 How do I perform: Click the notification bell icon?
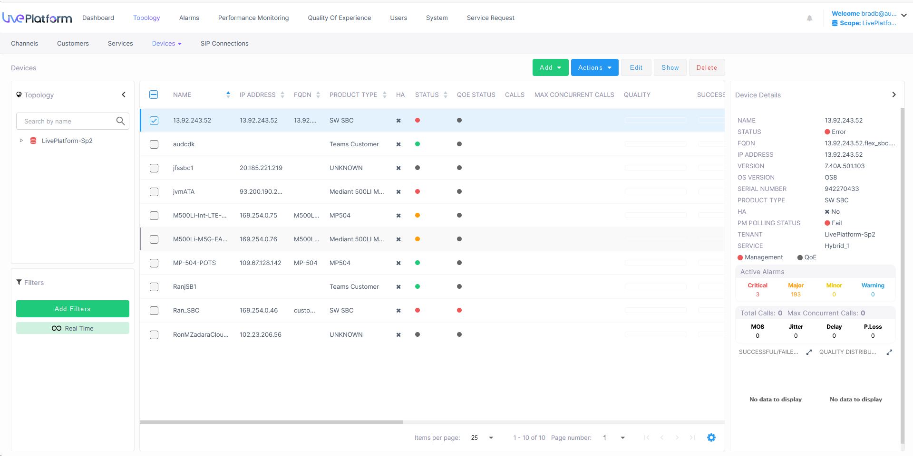[x=809, y=19]
